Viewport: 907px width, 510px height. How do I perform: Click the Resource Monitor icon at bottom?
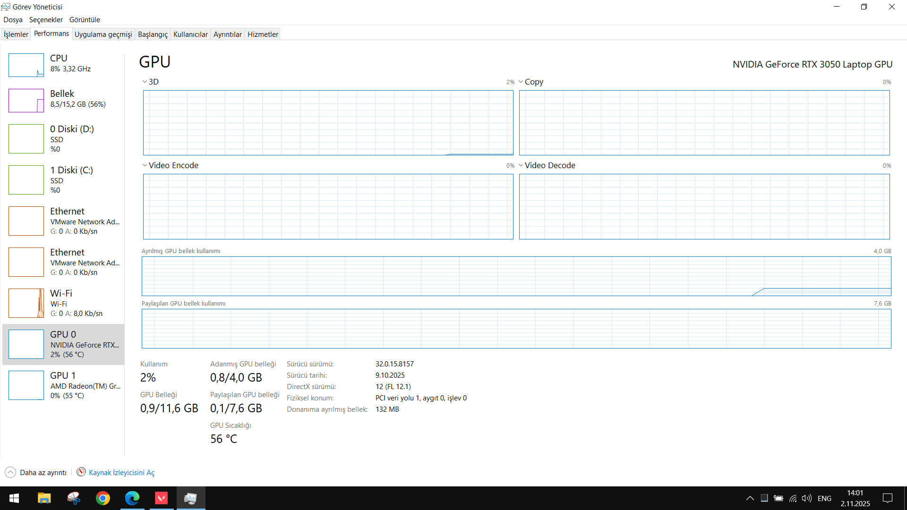coord(81,472)
